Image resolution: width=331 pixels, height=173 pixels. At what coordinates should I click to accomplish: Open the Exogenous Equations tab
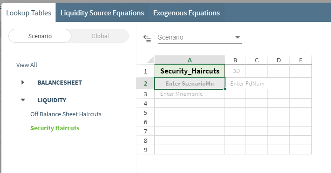[x=186, y=13]
